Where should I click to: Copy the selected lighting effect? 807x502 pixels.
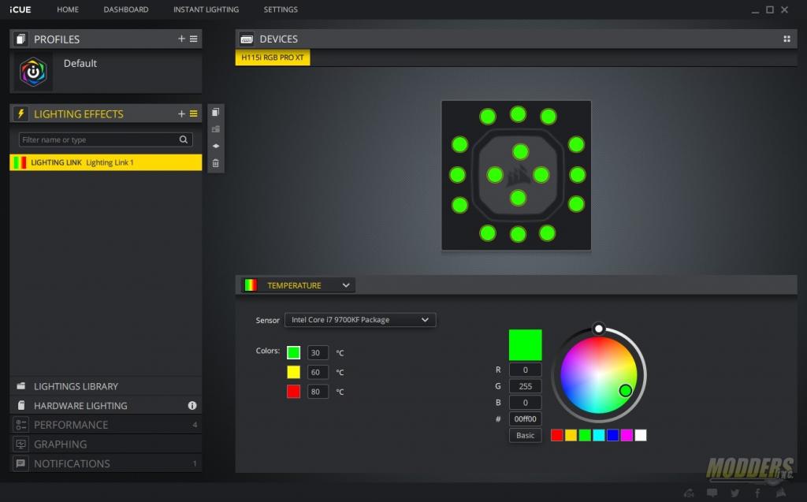[x=216, y=112]
